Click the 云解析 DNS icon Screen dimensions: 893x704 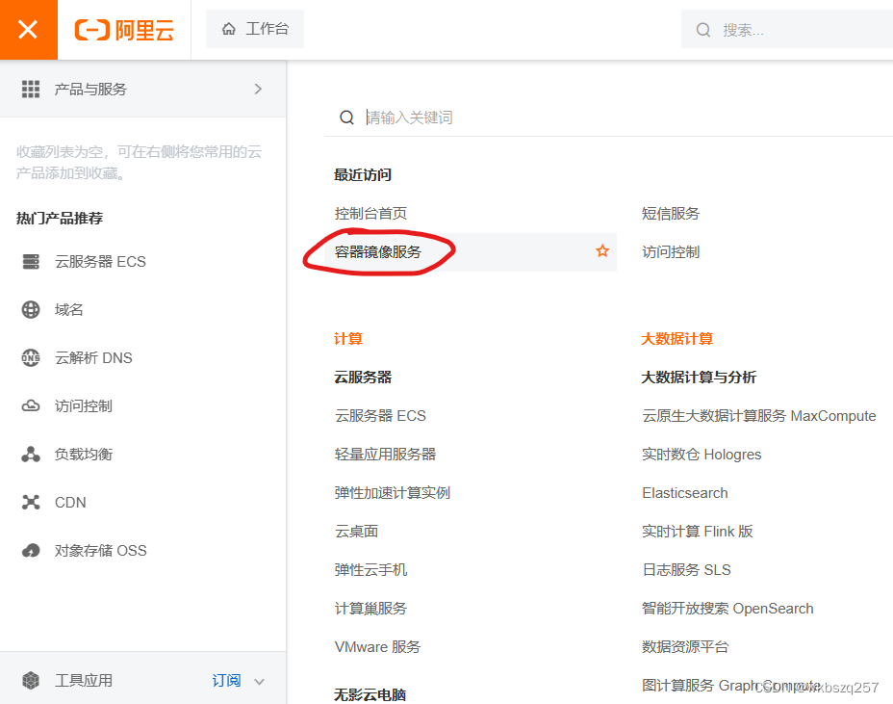tap(31, 358)
